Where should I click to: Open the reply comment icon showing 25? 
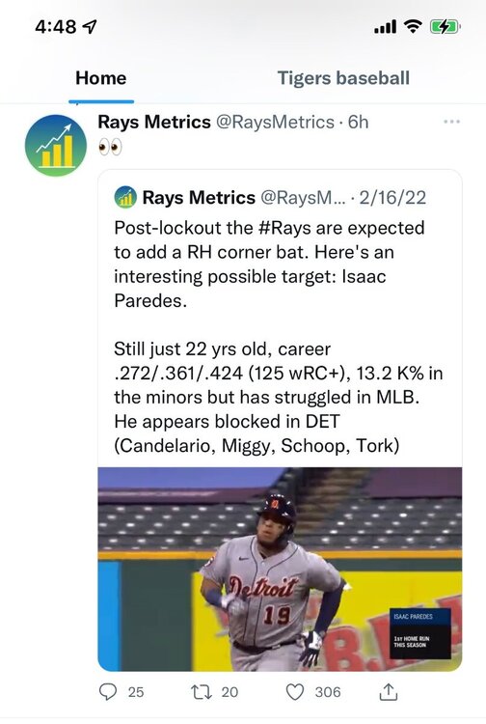tap(108, 692)
